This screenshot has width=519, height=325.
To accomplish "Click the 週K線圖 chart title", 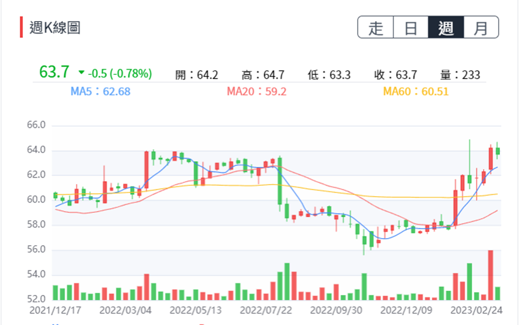I will (x=55, y=28).
